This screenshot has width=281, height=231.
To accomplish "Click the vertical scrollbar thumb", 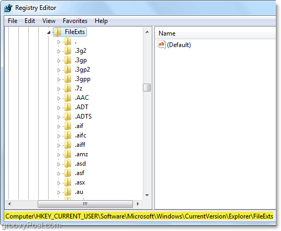I will click(147, 87).
